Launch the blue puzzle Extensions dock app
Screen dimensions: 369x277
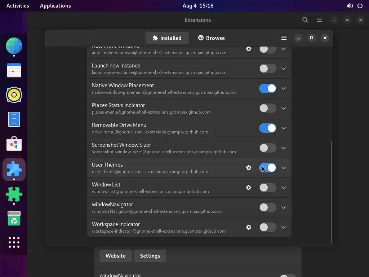[14, 170]
